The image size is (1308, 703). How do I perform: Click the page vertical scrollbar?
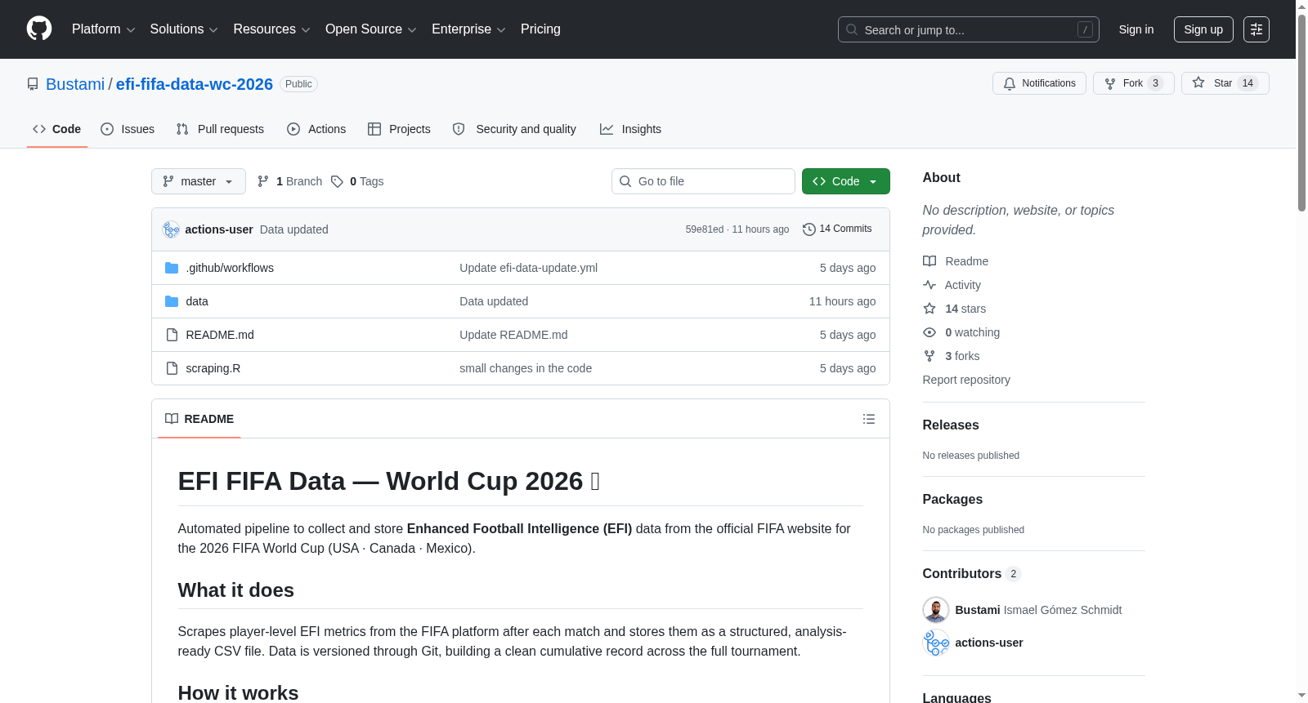[x=1301, y=351]
